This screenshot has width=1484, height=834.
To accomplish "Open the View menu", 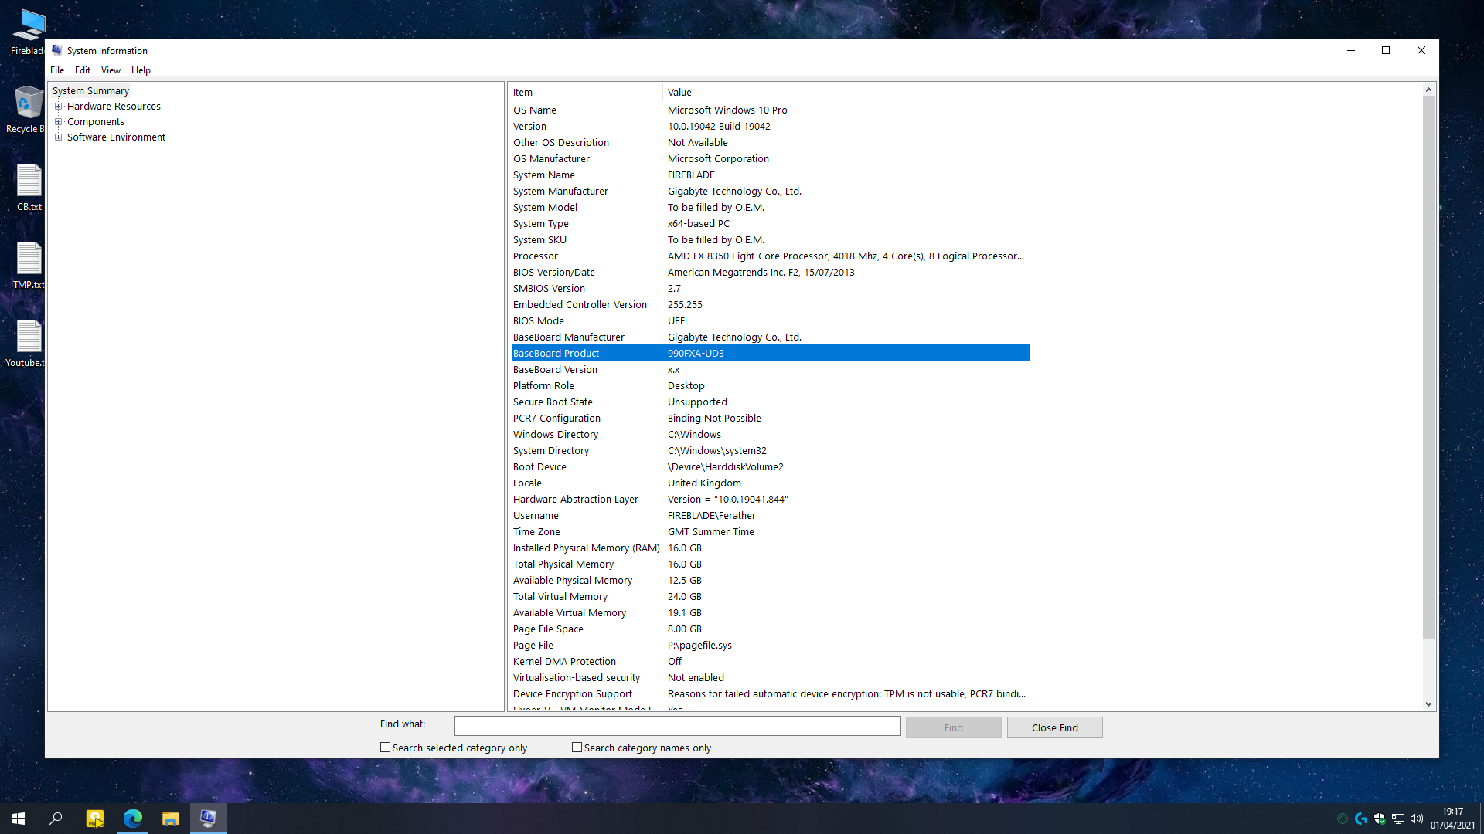I will coord(111,70).
